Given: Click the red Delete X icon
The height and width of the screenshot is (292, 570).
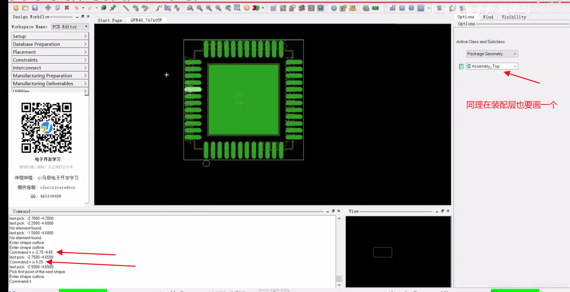Looking at the screenshot, I should point(67,8).
